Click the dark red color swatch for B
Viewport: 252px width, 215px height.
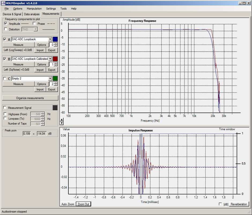(x=55, y=59)
